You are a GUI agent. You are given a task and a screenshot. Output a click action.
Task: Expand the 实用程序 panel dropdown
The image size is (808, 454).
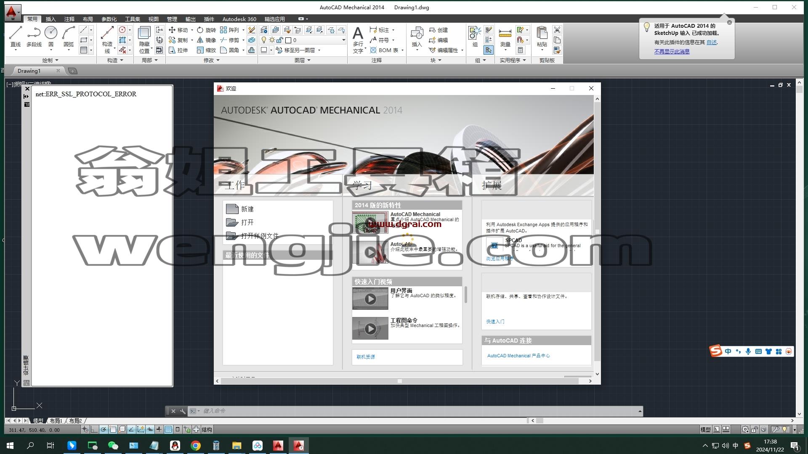513,60
